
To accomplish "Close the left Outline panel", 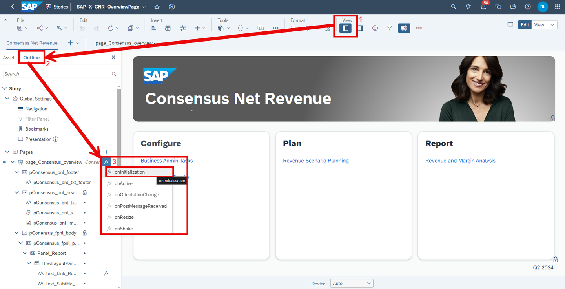I will (x=113, y=57).
